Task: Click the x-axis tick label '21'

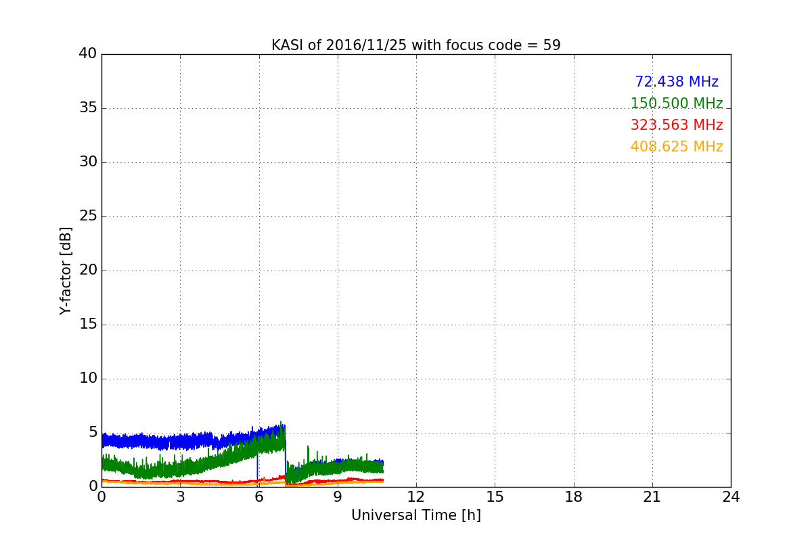Action: [652, 496]
